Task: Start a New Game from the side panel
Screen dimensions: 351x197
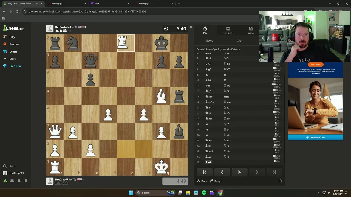Action: [x=228, y=30]
